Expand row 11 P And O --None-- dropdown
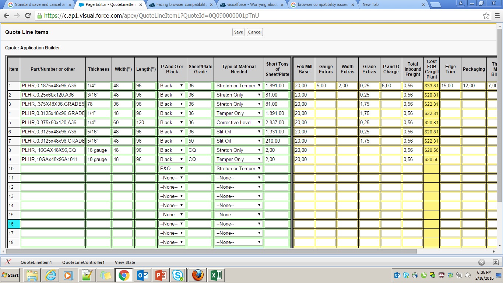This screenshot has height=283, width=503. (172, 178)
